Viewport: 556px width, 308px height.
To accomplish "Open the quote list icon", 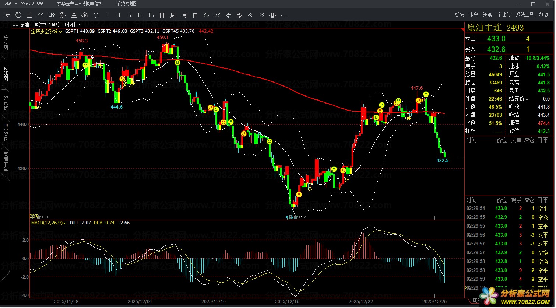I will 30,15.
